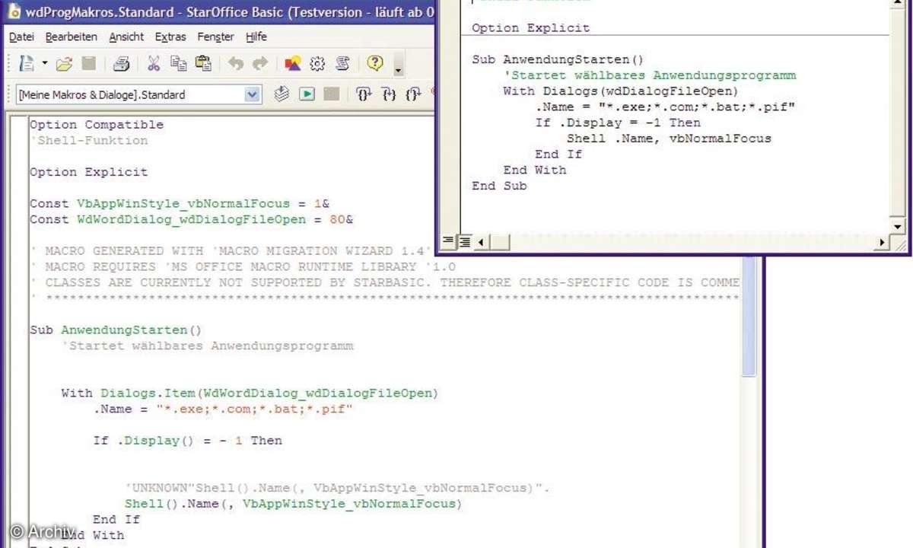The width and height of the screenshot is (913, 548).
Task: Click 'Option Explicit' in the VBA window
Action: click(531, 28)
